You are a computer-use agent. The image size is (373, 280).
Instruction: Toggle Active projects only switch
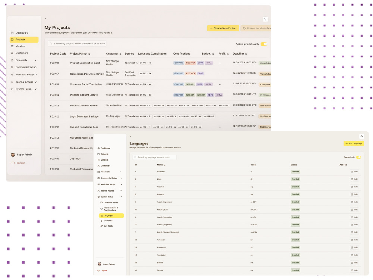[264, 44]
